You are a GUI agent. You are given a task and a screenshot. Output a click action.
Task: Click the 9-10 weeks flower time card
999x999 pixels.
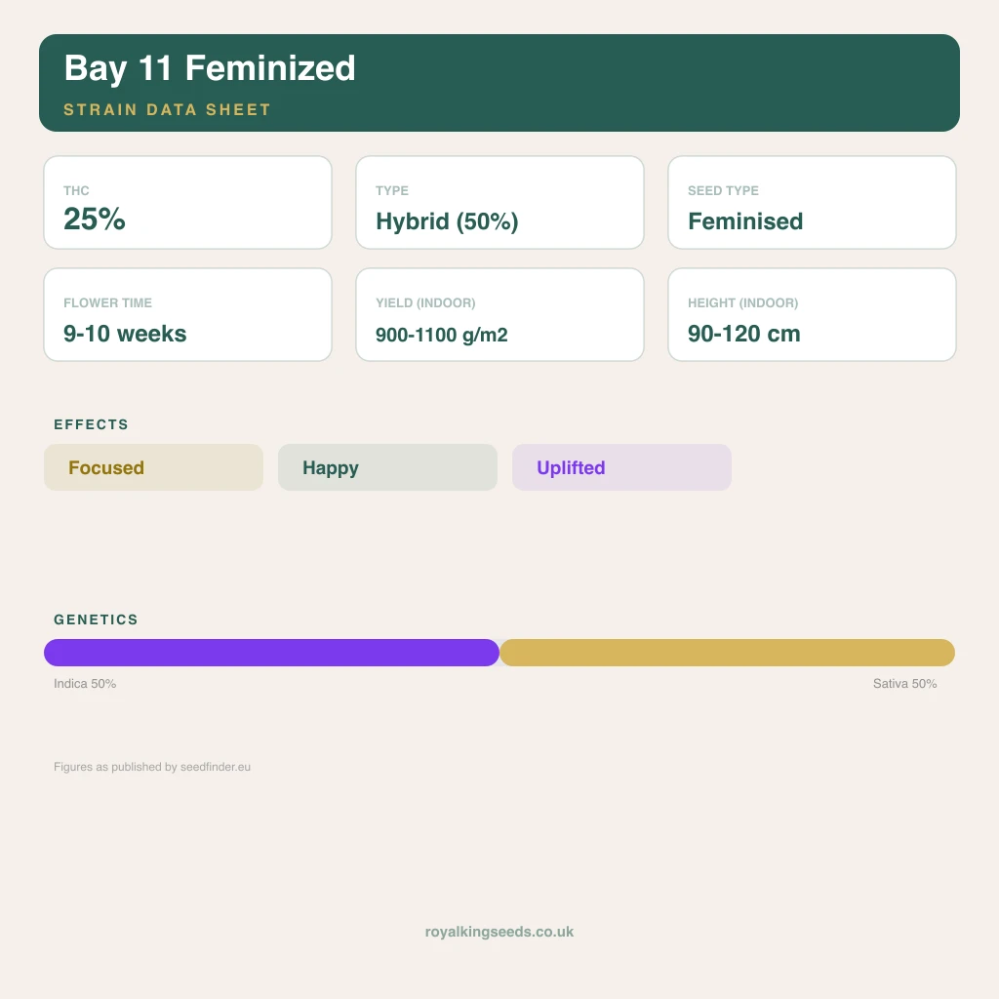click(188, 315)
